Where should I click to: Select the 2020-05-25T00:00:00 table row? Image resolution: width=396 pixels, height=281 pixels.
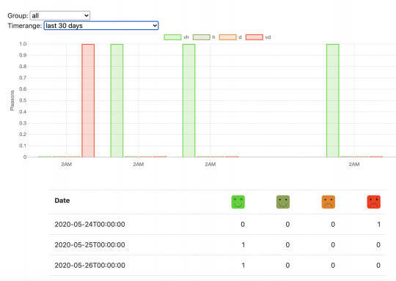[218, 244]
